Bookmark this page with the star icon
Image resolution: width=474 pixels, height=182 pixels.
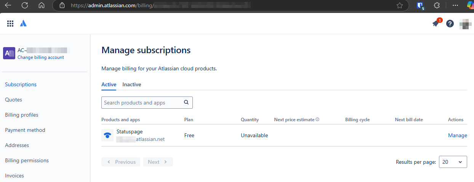[x=400, y=5]
